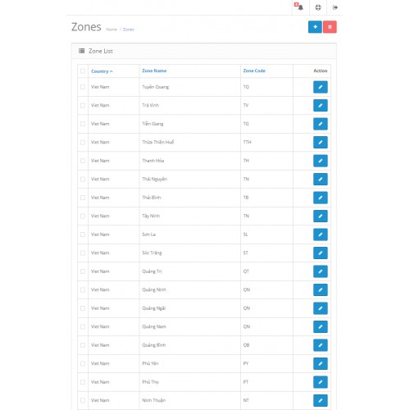Image resolution: width=410 pixels, height=410 pixels.
Task: Click the red delete trash button
Action: coord(330,27)
